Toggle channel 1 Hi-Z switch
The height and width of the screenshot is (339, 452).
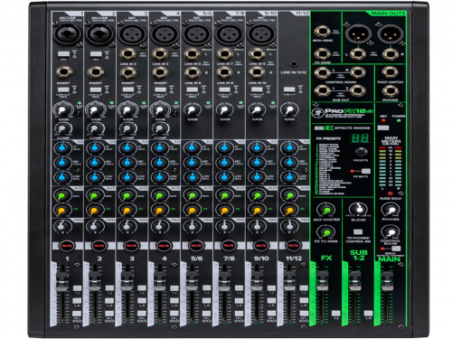point(63,54)
